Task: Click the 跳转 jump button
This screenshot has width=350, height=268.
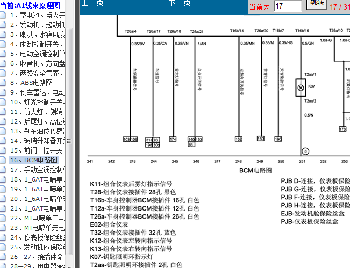Action: (317, 4)
